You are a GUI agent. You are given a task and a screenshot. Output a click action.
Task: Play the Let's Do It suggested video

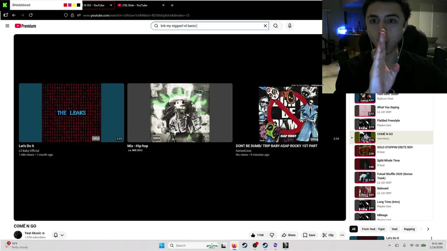[x=71, y=113]
